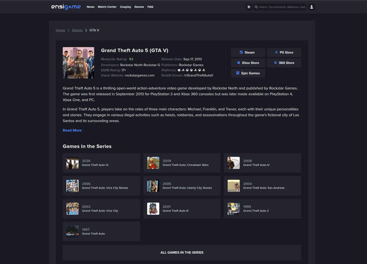
Task: Open the Steam store button
Action: click(248, 52)
